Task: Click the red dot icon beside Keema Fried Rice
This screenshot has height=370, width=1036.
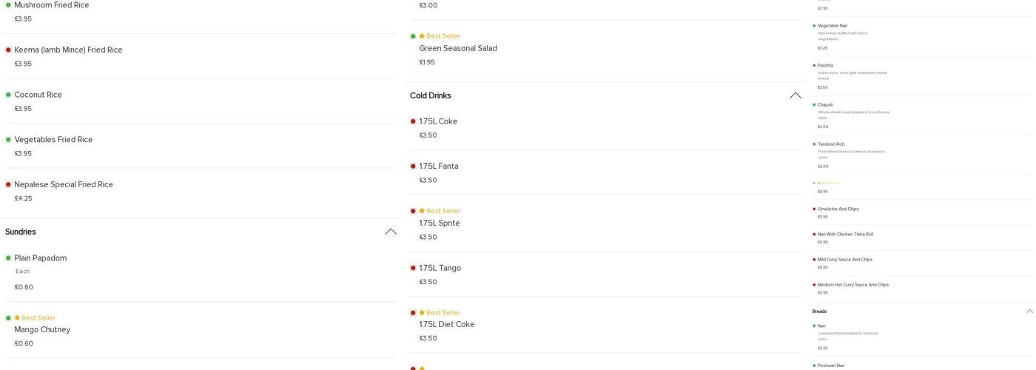Action: 8,50
